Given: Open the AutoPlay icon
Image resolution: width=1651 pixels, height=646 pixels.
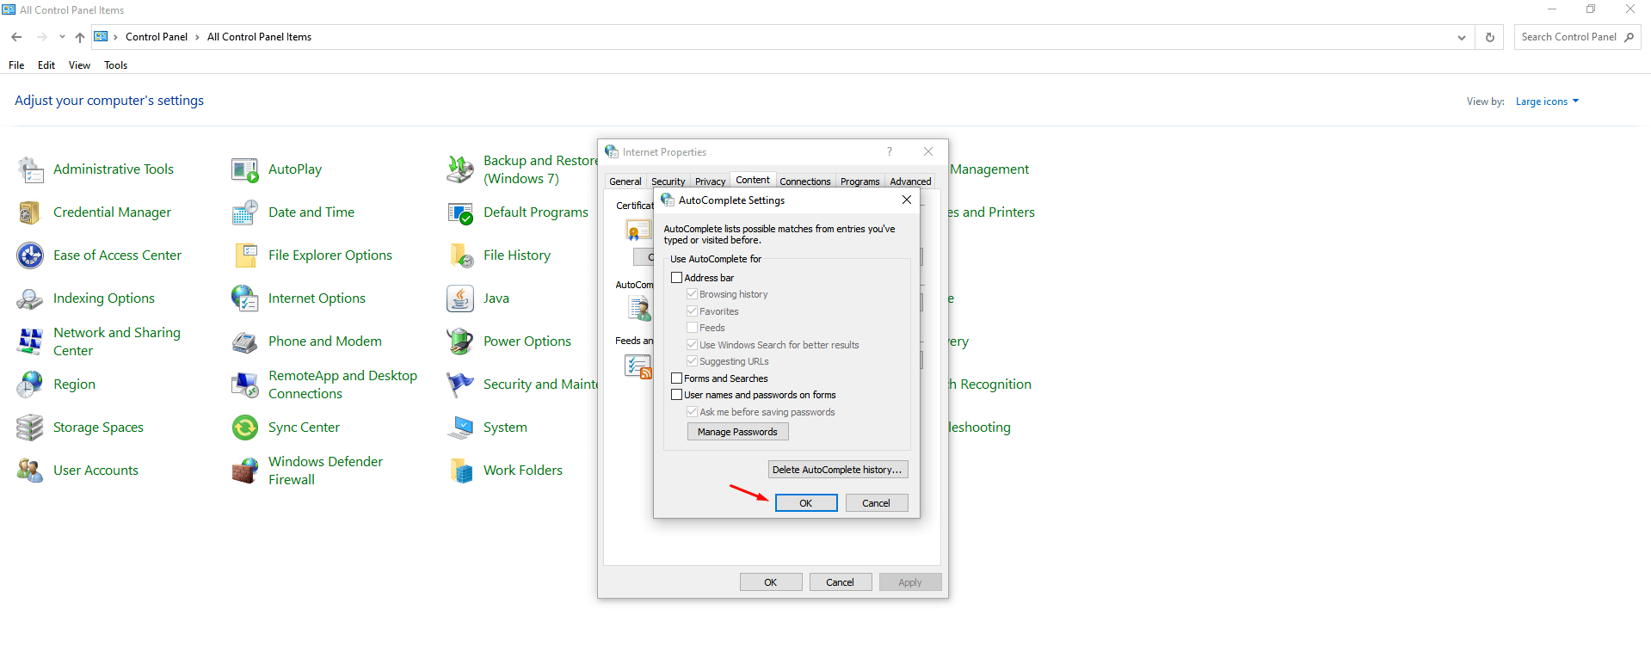Looking at the screenshot, I should click(245, 169).
